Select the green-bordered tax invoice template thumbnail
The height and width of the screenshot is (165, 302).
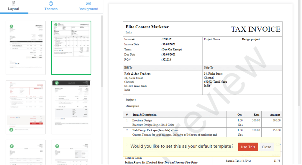(x=71, y=48)
